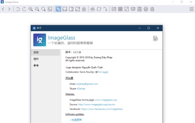Image resolution: width=195 pixels, height=123 pixels.
Task: Click the 'Software updates:' heading
Action: (x=75, y=114)
